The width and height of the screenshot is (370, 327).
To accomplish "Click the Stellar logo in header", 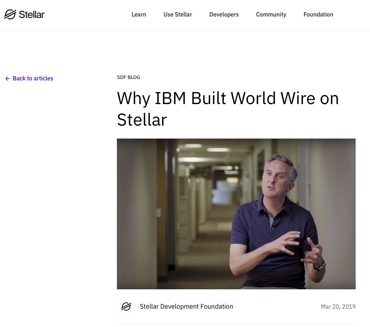I will 24,14.
